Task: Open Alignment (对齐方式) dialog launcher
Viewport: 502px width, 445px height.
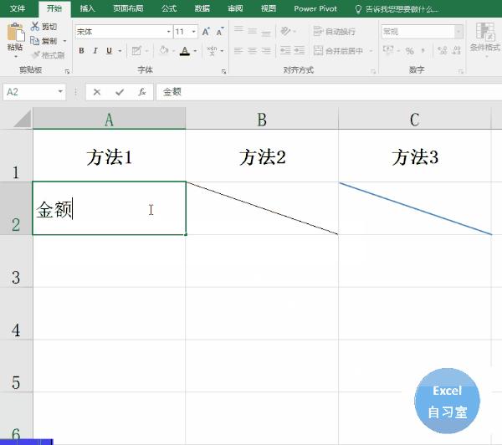Action: tap(373, 71)
